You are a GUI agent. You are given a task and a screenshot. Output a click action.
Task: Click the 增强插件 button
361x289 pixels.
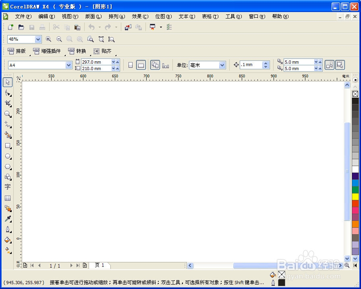tap(47, 51)
